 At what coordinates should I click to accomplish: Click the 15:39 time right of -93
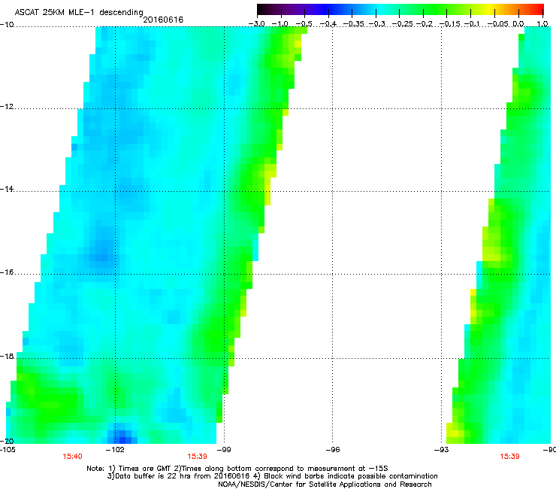pos(509,457)
